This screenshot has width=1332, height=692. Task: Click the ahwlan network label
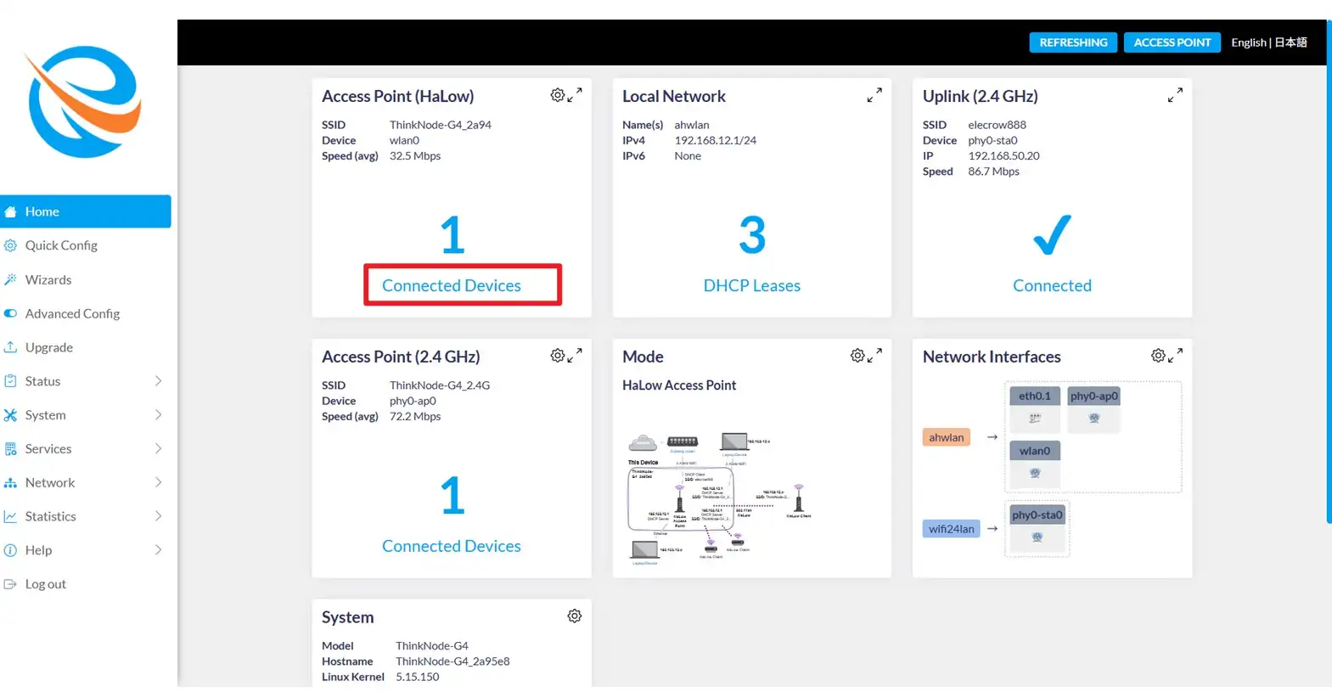point(946,437)
